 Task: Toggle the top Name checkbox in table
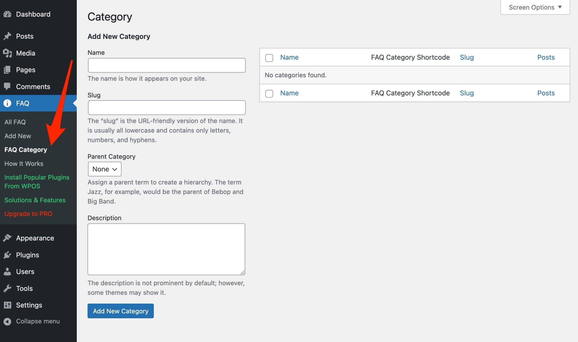pyautogui.click(x=269, y=57)
